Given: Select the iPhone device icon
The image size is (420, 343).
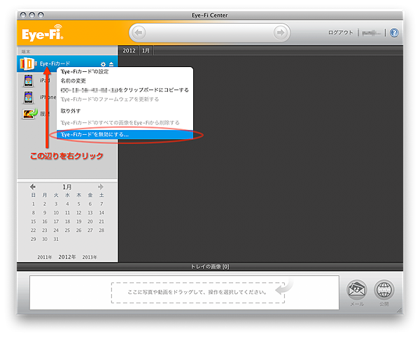Looking at the screenshot, I should [x=29, y=97].
